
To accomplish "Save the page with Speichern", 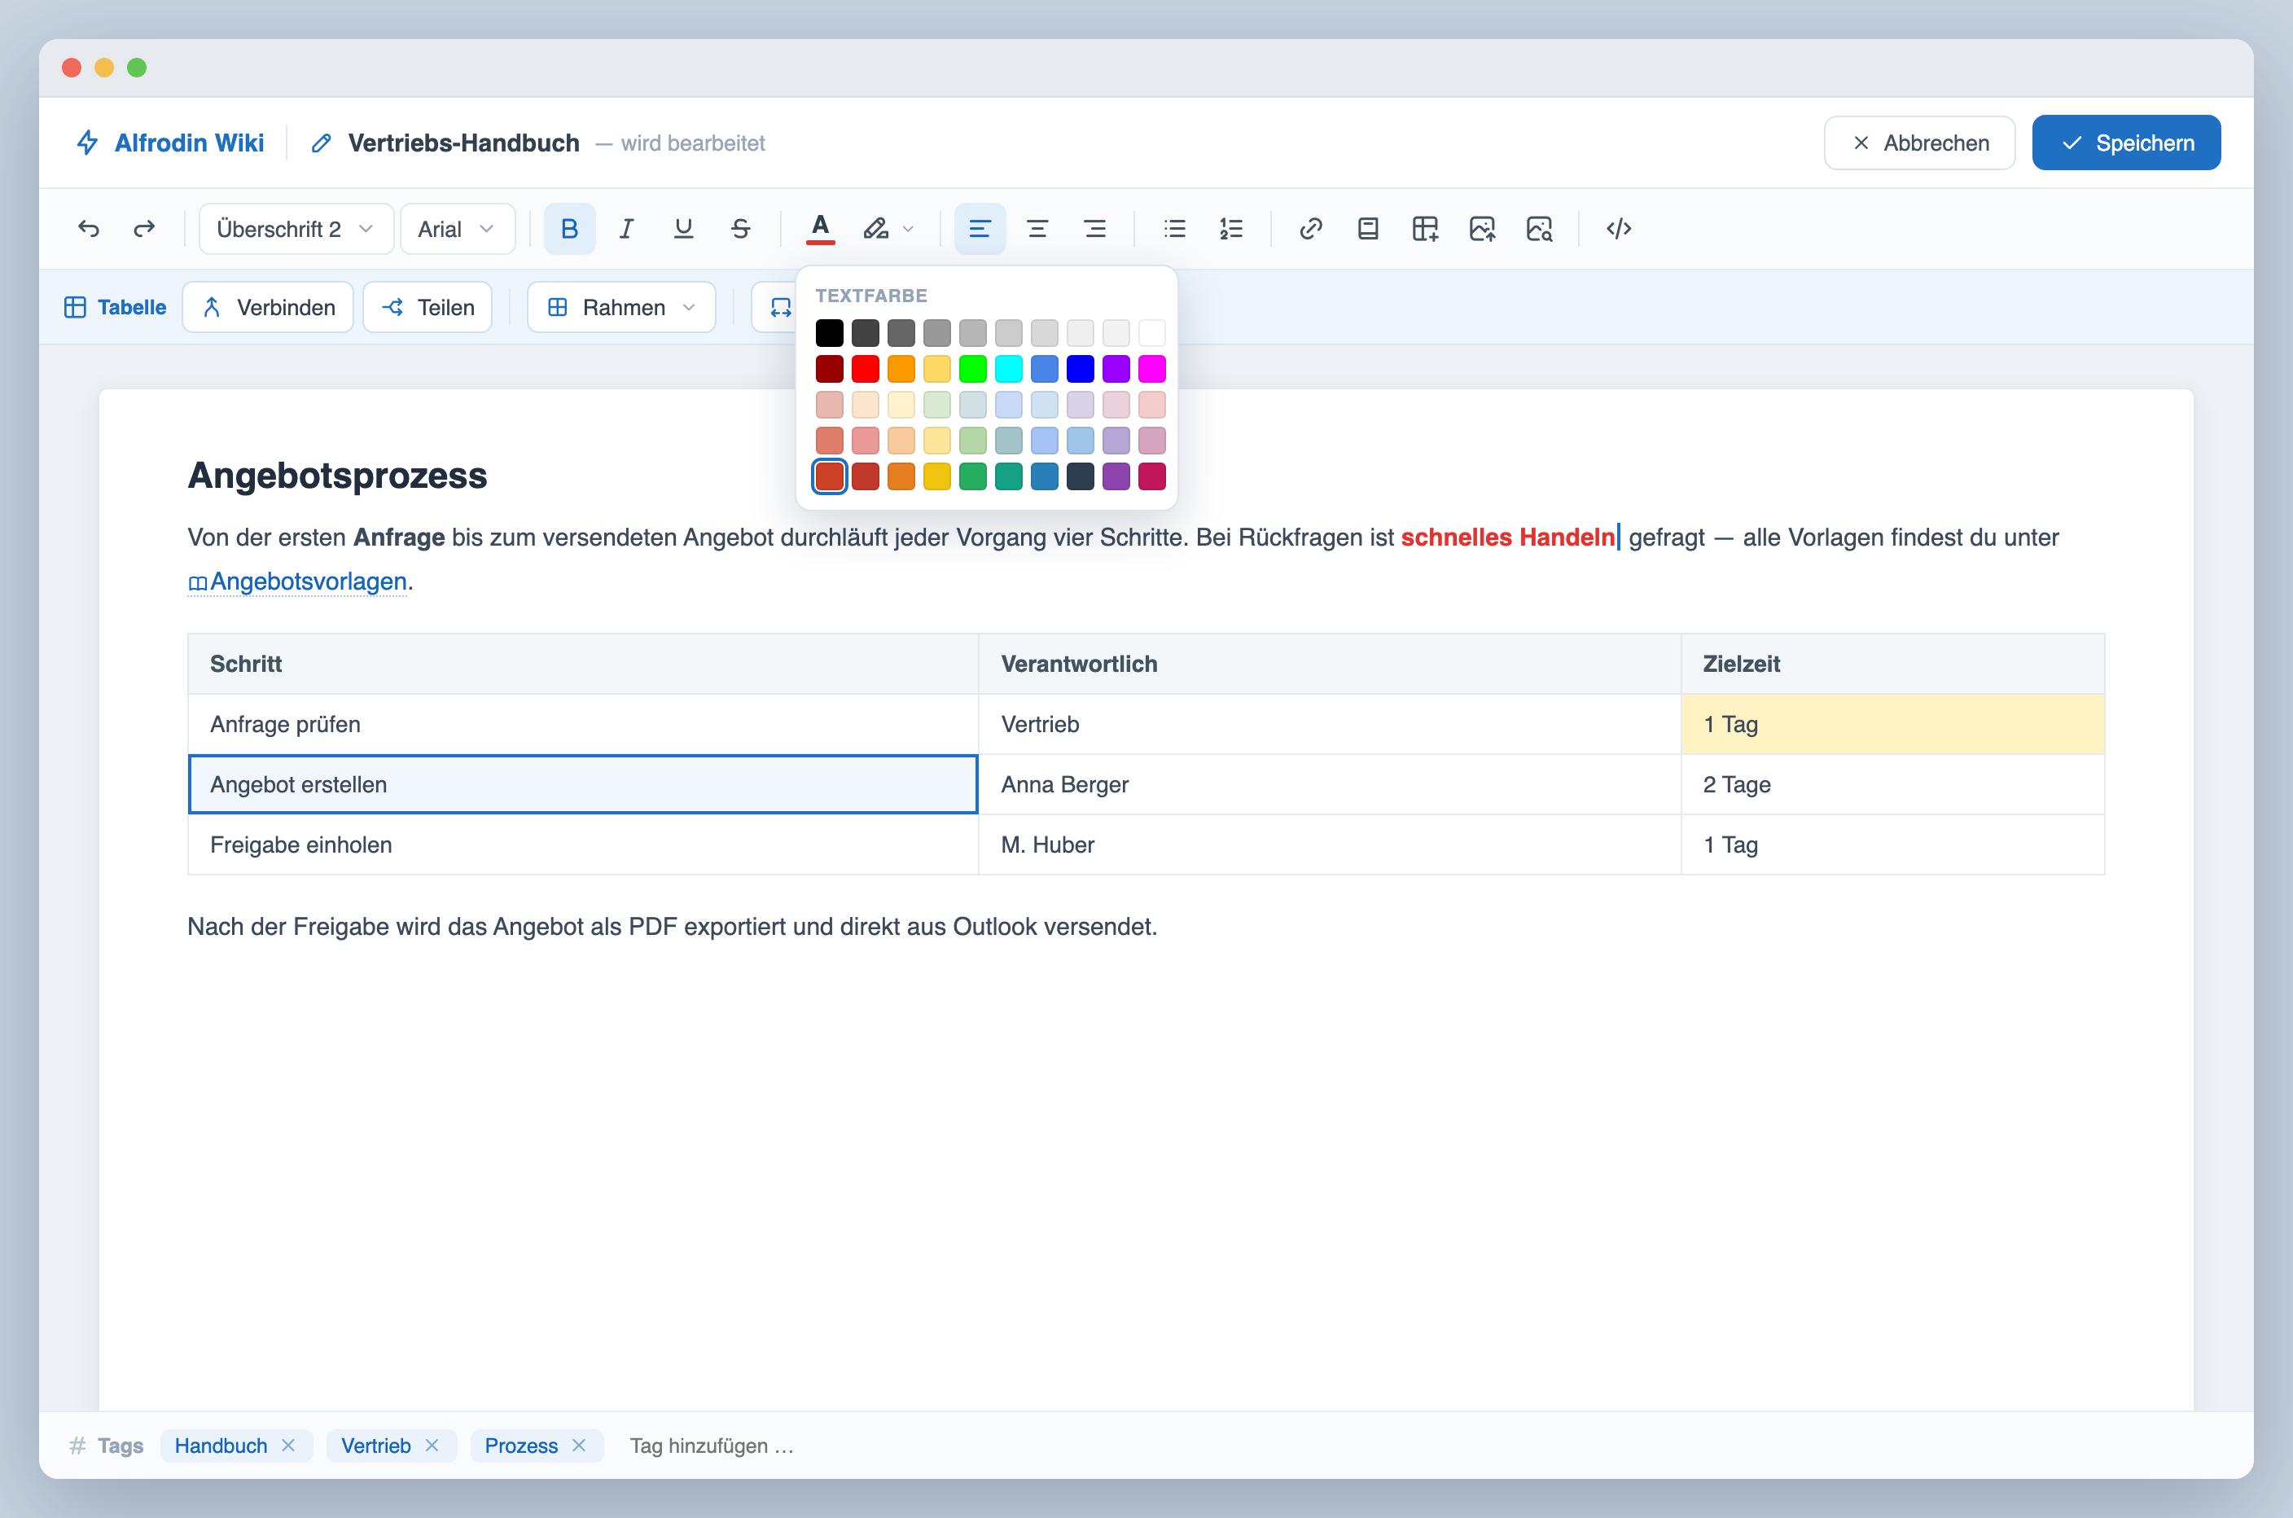I will click(x=2125, y=143).
